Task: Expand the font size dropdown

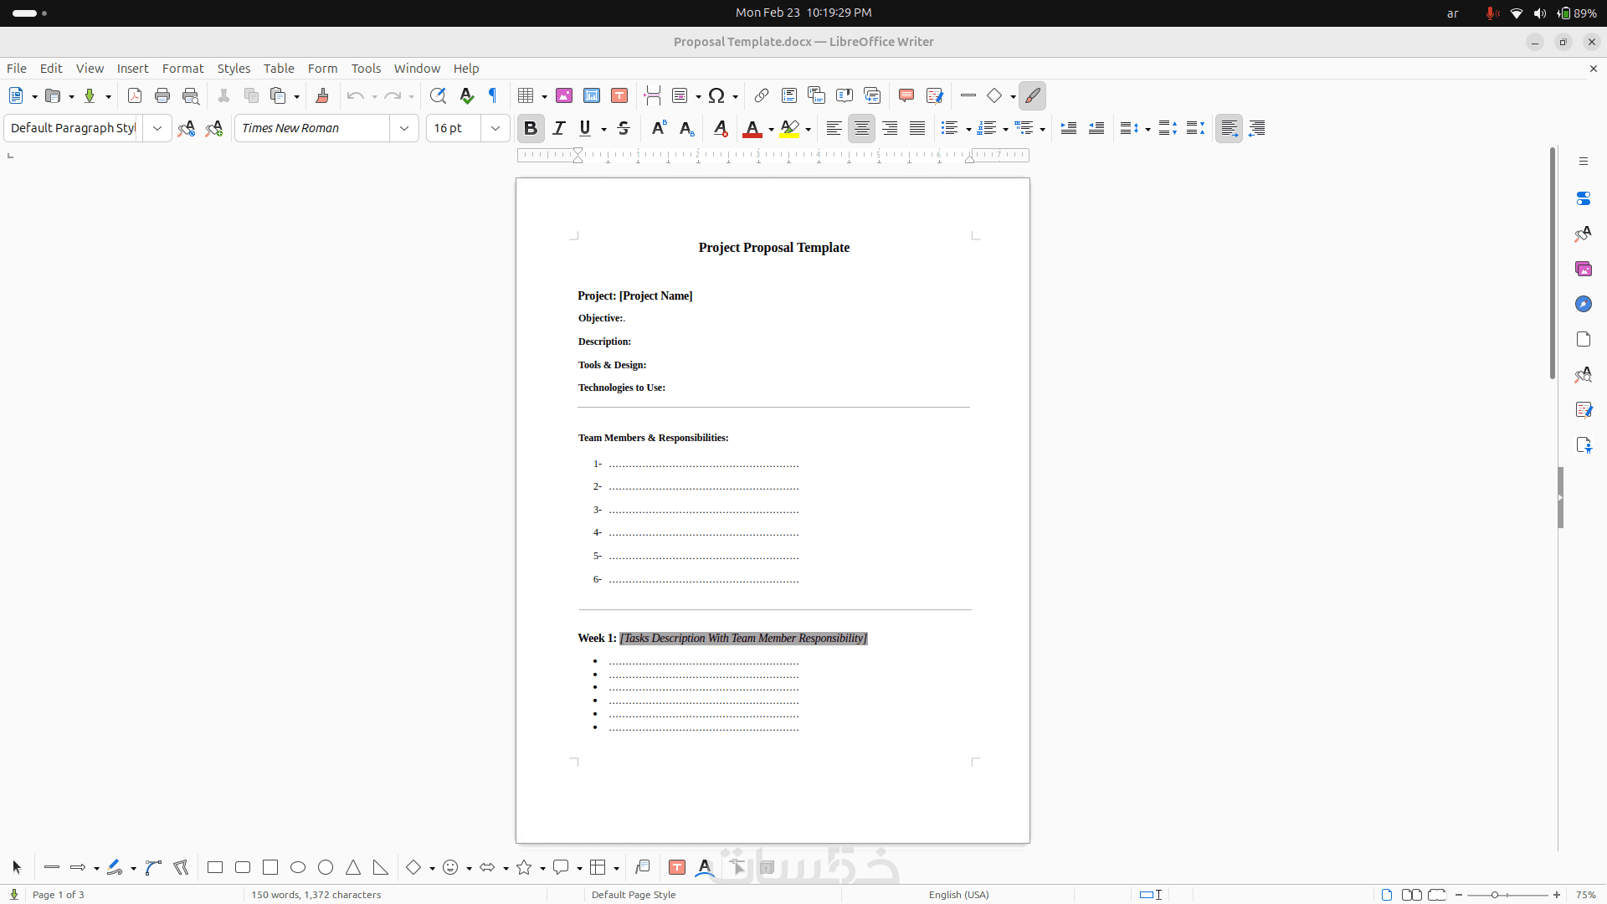Action: tap(495, 128)
